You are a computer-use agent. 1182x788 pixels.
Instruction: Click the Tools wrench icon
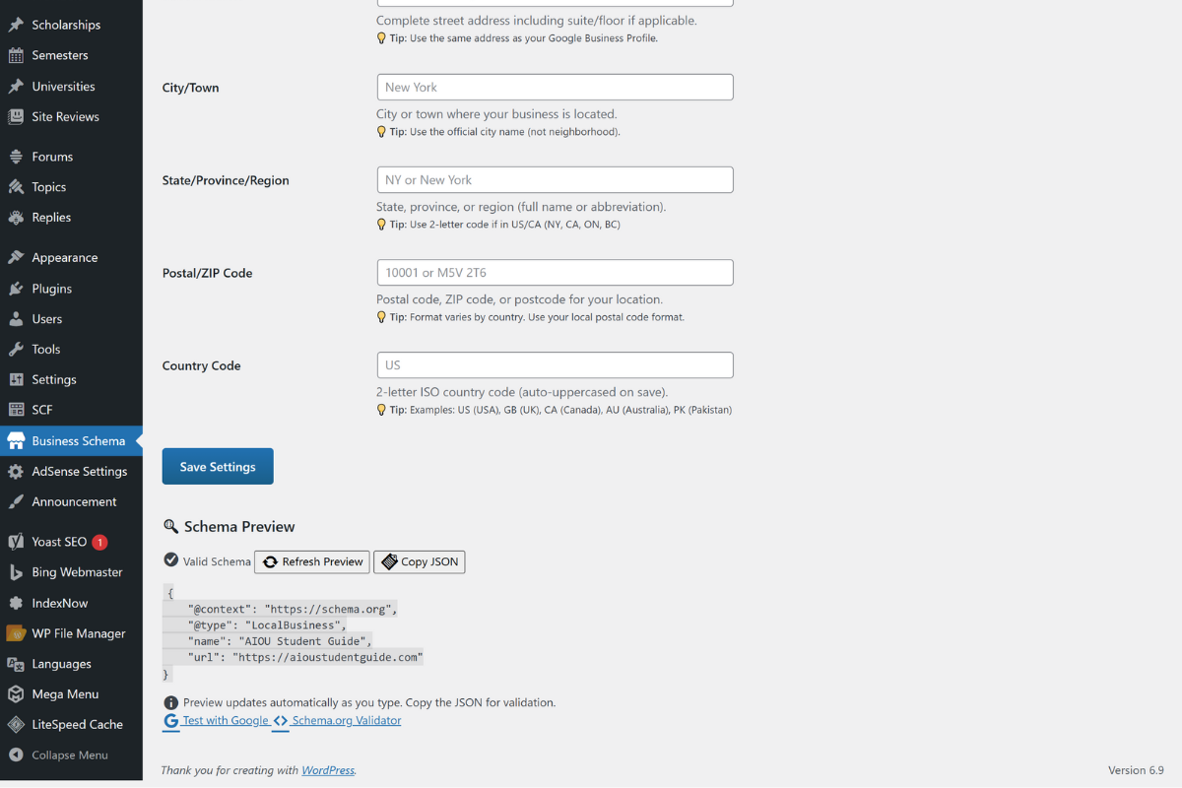[16, 350]
